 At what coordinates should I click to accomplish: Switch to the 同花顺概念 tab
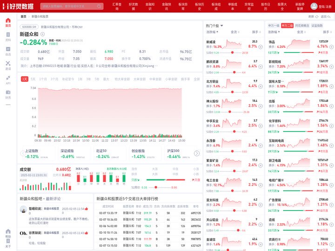[x=302, y=26]
